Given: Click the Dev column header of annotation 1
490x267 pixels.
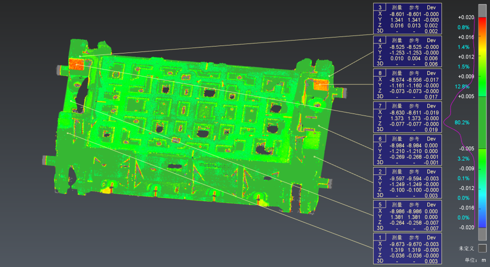Looking at the screenshot, I should click(x=431, y=237).
